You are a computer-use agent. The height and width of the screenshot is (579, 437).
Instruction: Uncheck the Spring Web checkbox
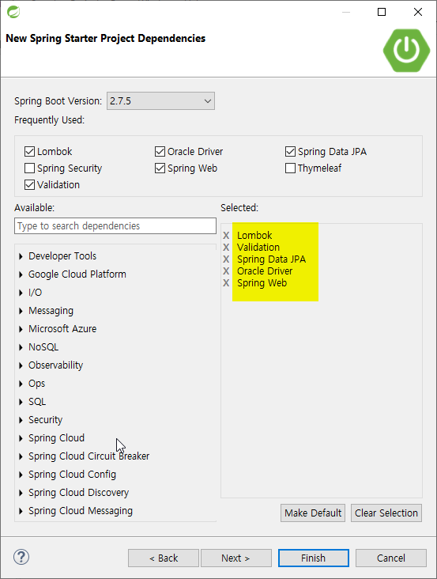160,168
